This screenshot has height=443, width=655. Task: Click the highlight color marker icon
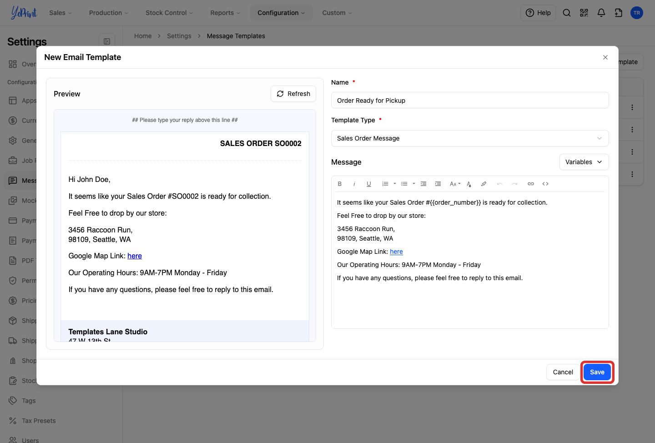[484, 184]
